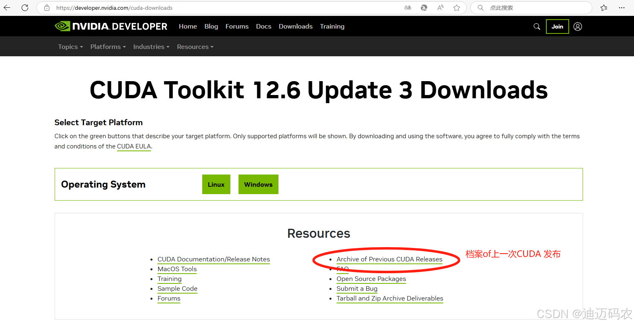Go back using browser back arrow
634x325 pixels.
[7, 8]
